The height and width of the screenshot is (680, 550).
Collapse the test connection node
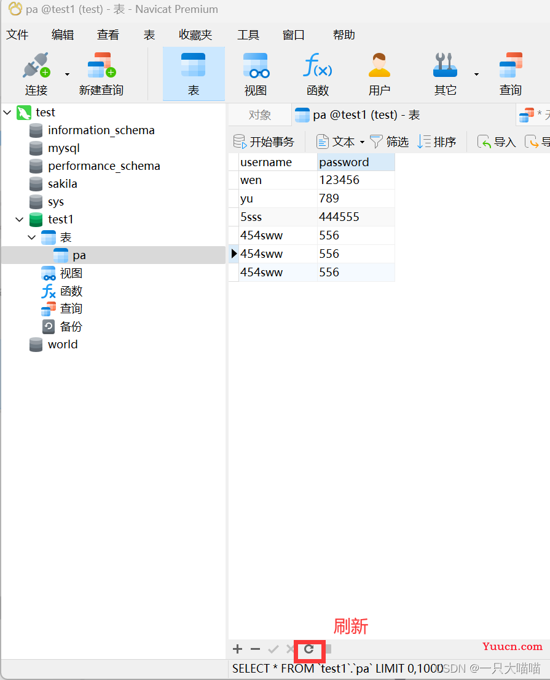7,113
